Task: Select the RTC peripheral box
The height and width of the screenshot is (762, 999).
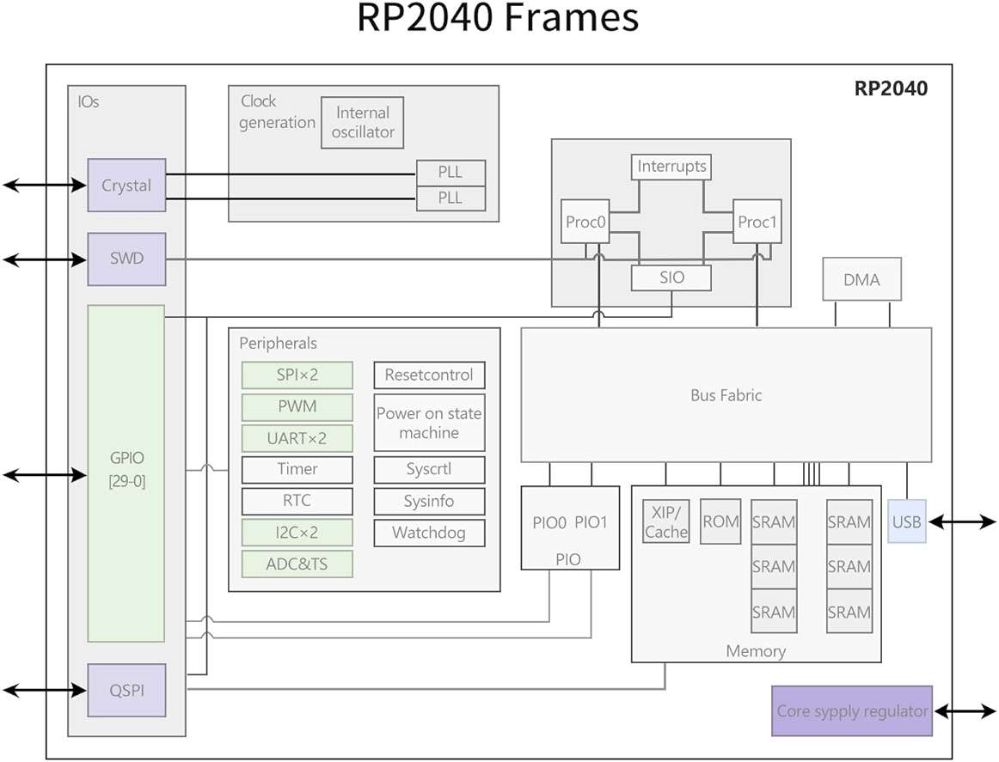Action: coord(297,501)
